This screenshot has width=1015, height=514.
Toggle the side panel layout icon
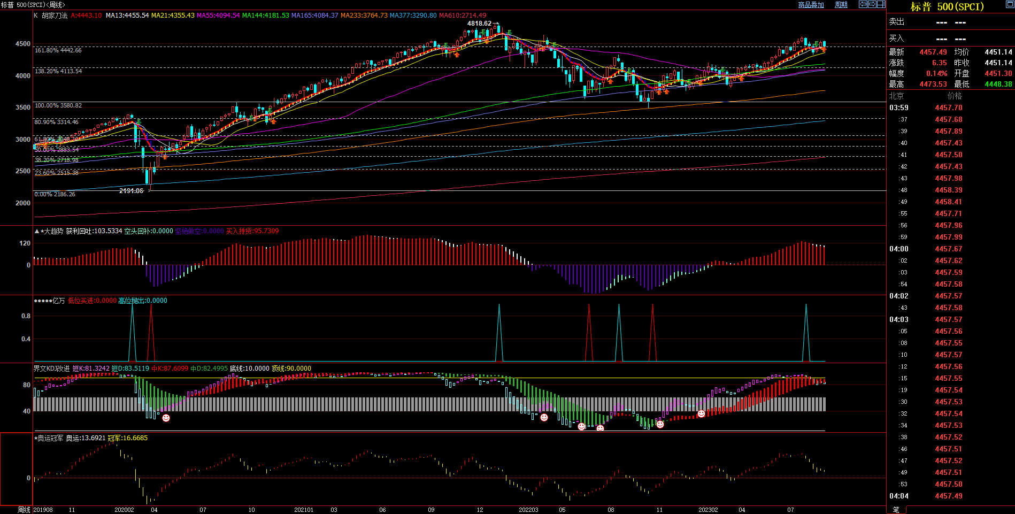pos(881,4)
